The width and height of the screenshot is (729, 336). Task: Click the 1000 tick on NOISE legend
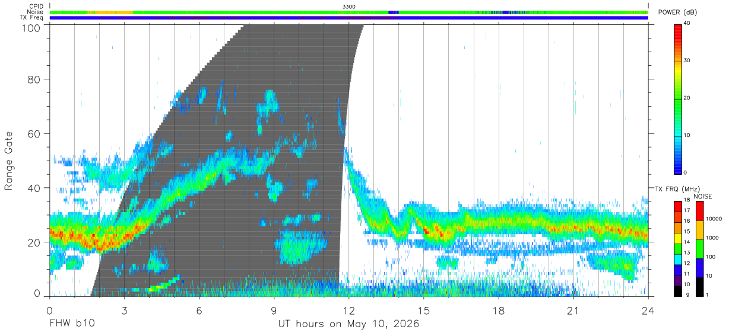tap(711, 238)
